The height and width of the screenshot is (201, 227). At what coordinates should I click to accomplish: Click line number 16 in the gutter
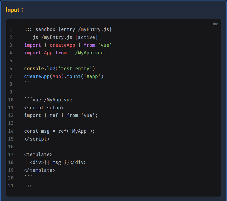[11, 147]
